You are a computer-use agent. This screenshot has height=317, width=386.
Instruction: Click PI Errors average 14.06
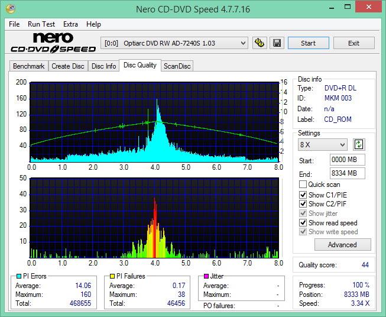click(x=83, y=286)
